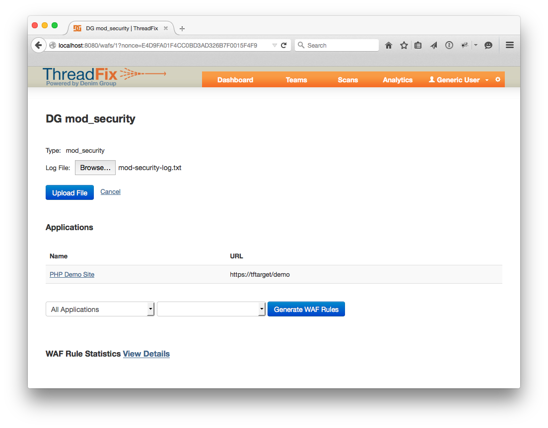Reload the page with refresh icon
This screenshot has width=548, height=428.
point(284,46)
